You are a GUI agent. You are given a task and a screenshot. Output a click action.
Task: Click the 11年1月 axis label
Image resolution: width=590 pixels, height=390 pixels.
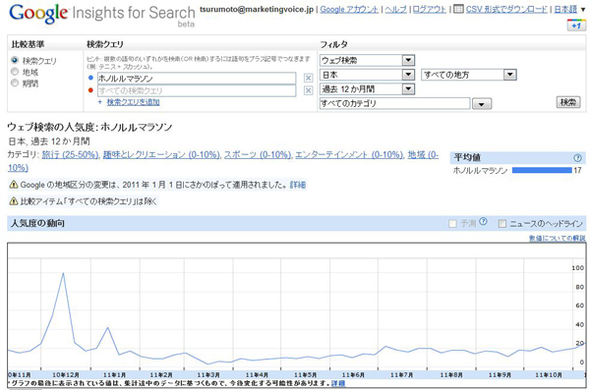pyautogui.click(x=114, y=375)
